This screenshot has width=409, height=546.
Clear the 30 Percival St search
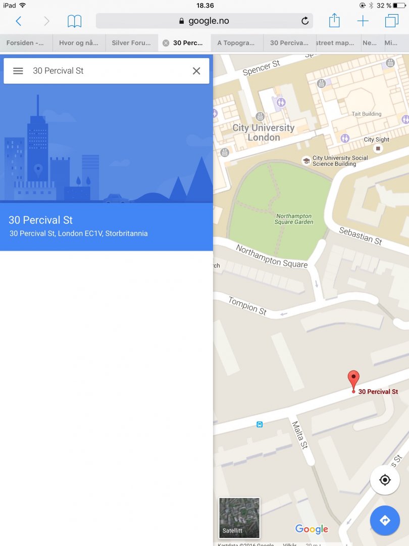196,71
